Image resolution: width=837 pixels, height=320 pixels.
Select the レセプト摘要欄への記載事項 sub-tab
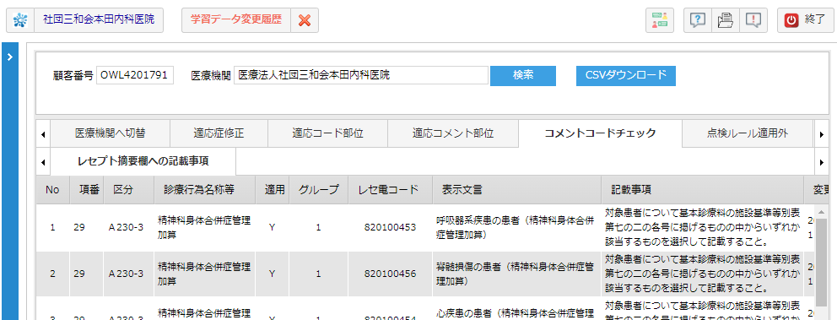[x=143, y=161]
